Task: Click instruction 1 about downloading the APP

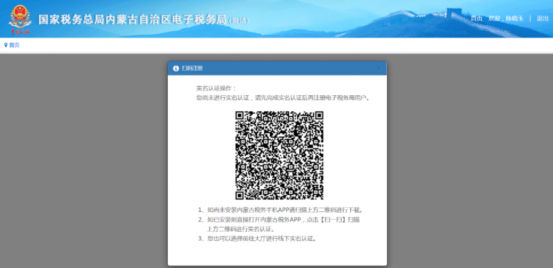Action: click(x=281, y=210)
